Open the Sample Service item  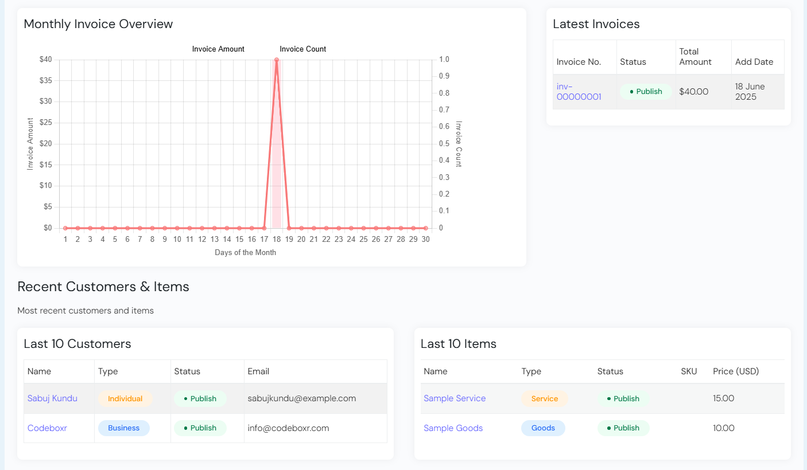click(x=455, y=398)
